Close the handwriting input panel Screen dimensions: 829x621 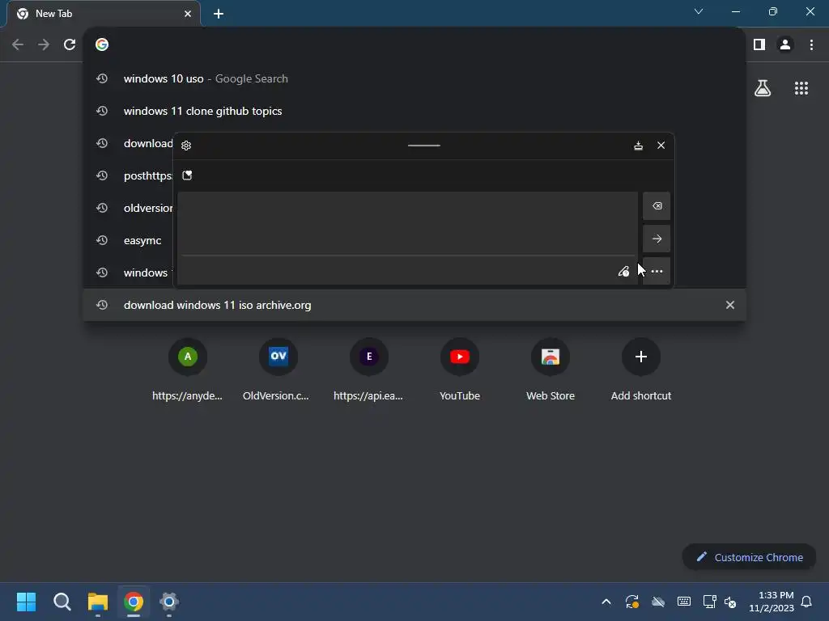point(661,146)
